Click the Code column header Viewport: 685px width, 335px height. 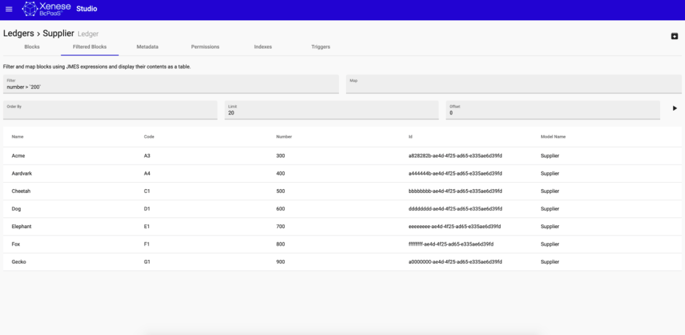(149, 137)
